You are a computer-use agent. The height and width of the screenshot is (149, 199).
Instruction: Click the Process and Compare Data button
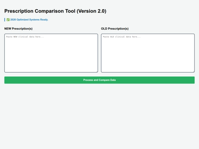coord(99,80)
